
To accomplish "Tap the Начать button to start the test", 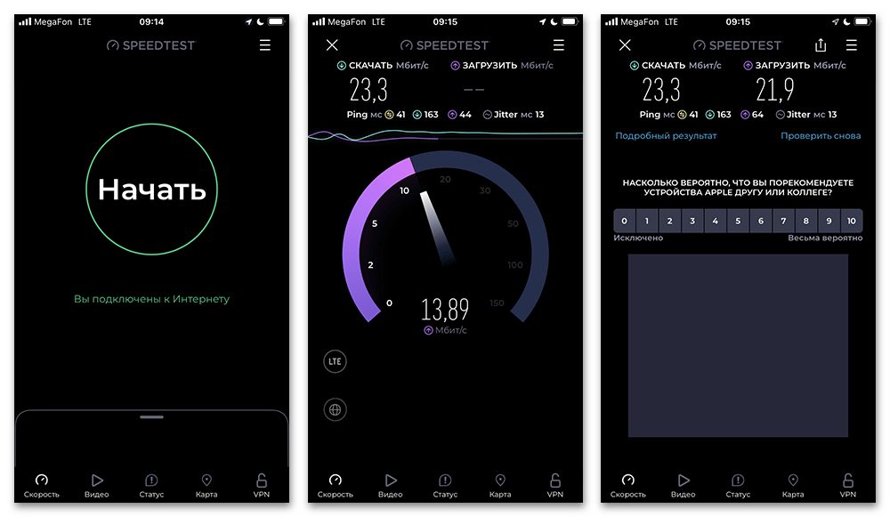I will [151, 189].
